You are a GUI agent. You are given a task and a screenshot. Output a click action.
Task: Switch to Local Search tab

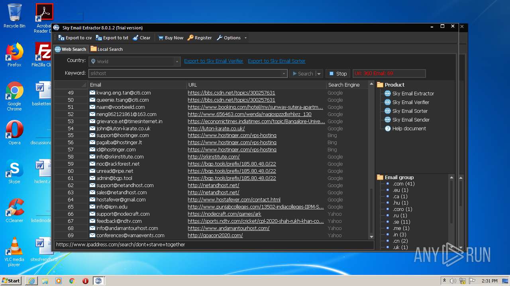click(x=106, y=49)
